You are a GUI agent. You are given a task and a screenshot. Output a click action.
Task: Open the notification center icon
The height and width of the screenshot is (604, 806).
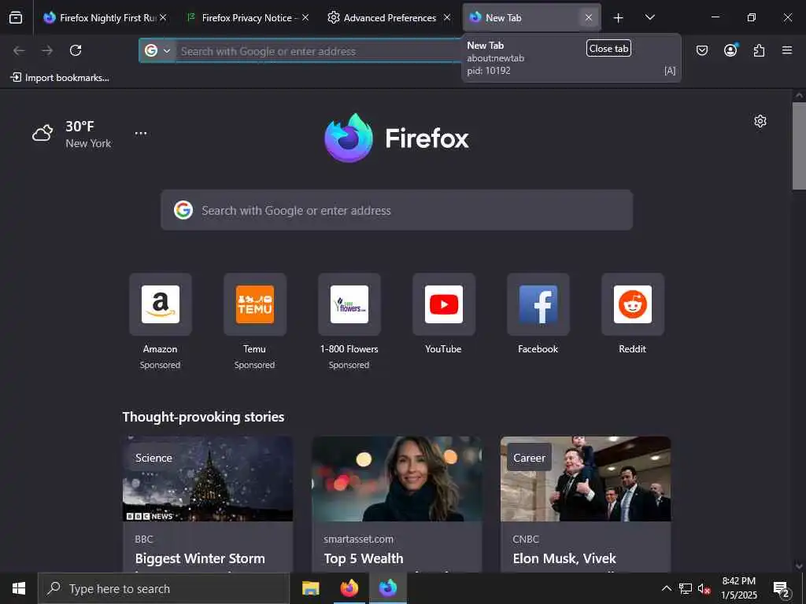tap(782, 589)
